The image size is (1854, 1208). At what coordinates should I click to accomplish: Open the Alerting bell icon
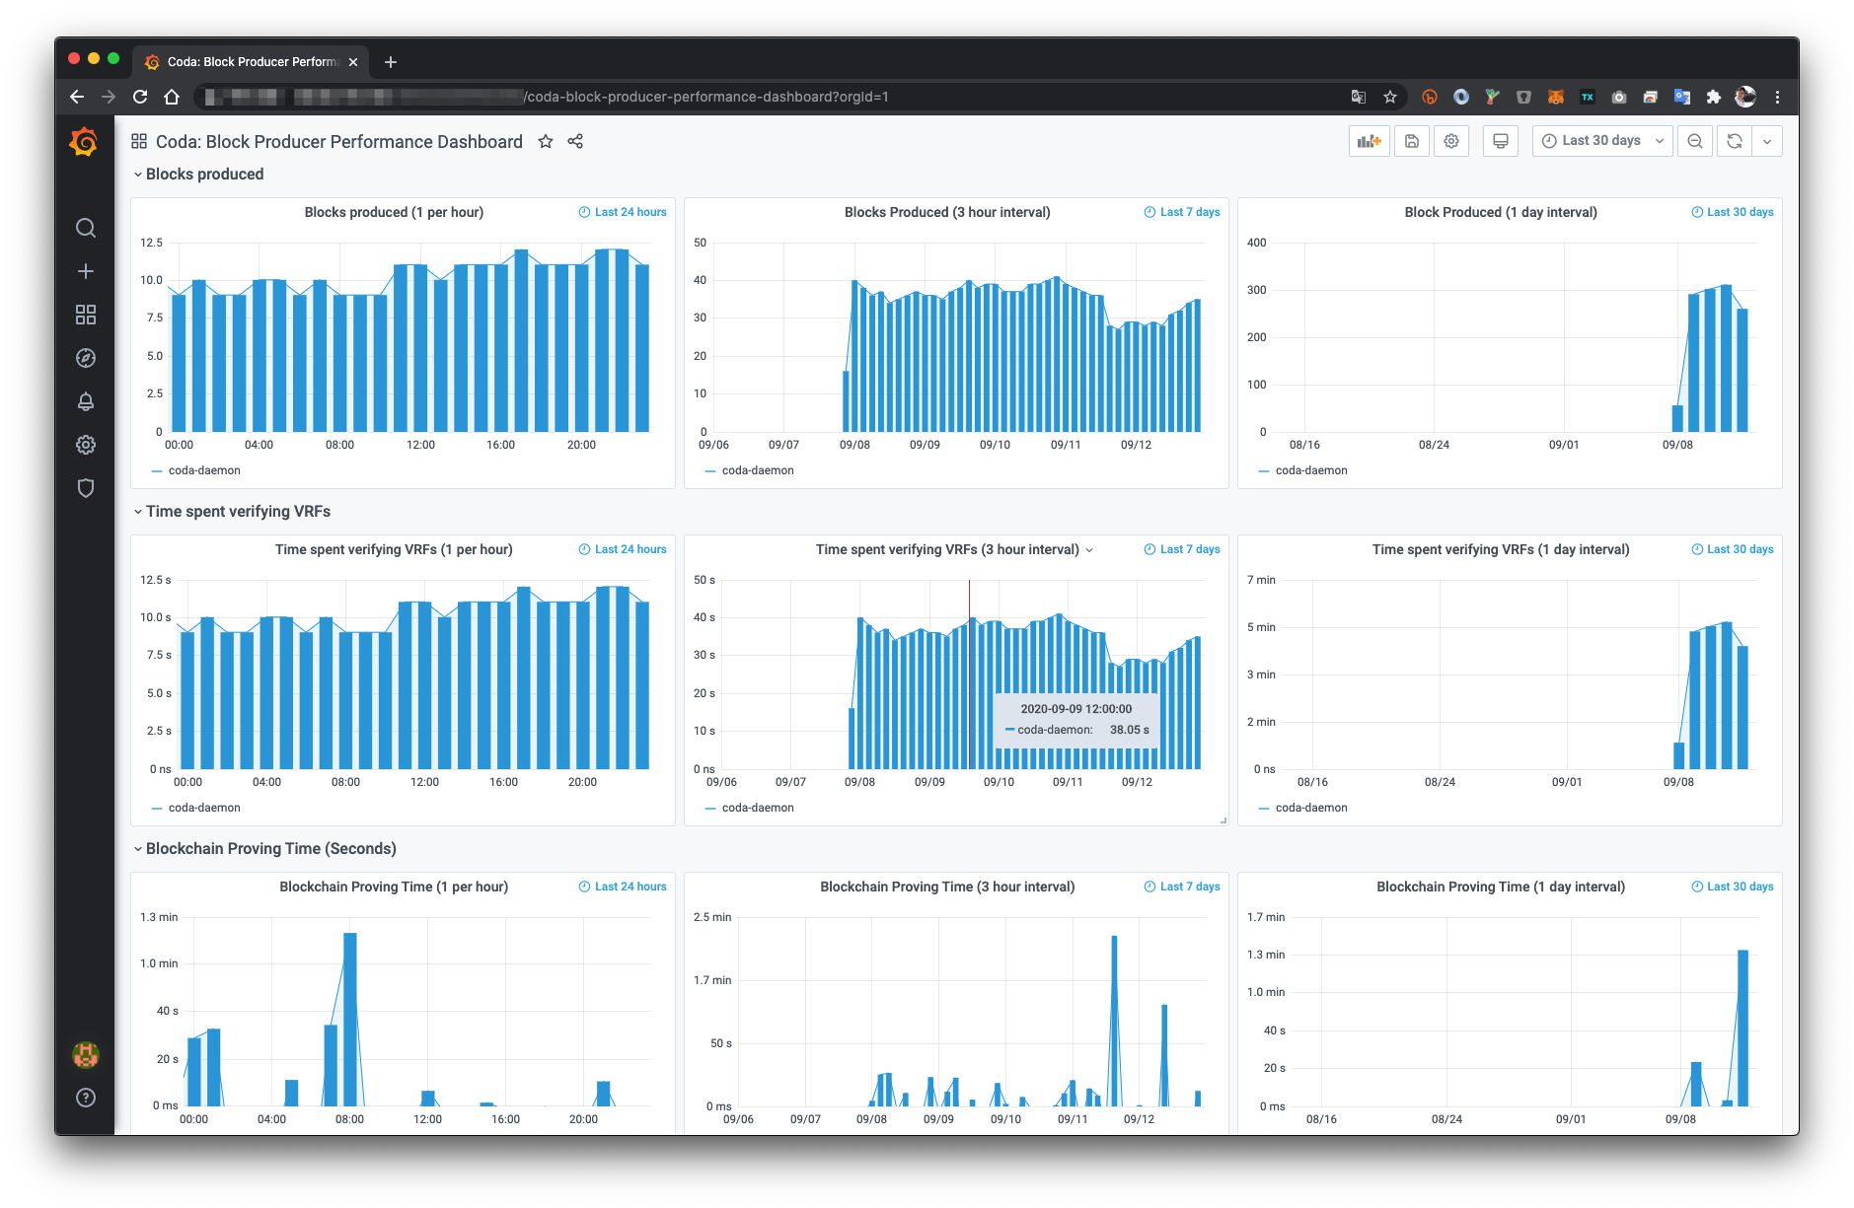[86, 401]
